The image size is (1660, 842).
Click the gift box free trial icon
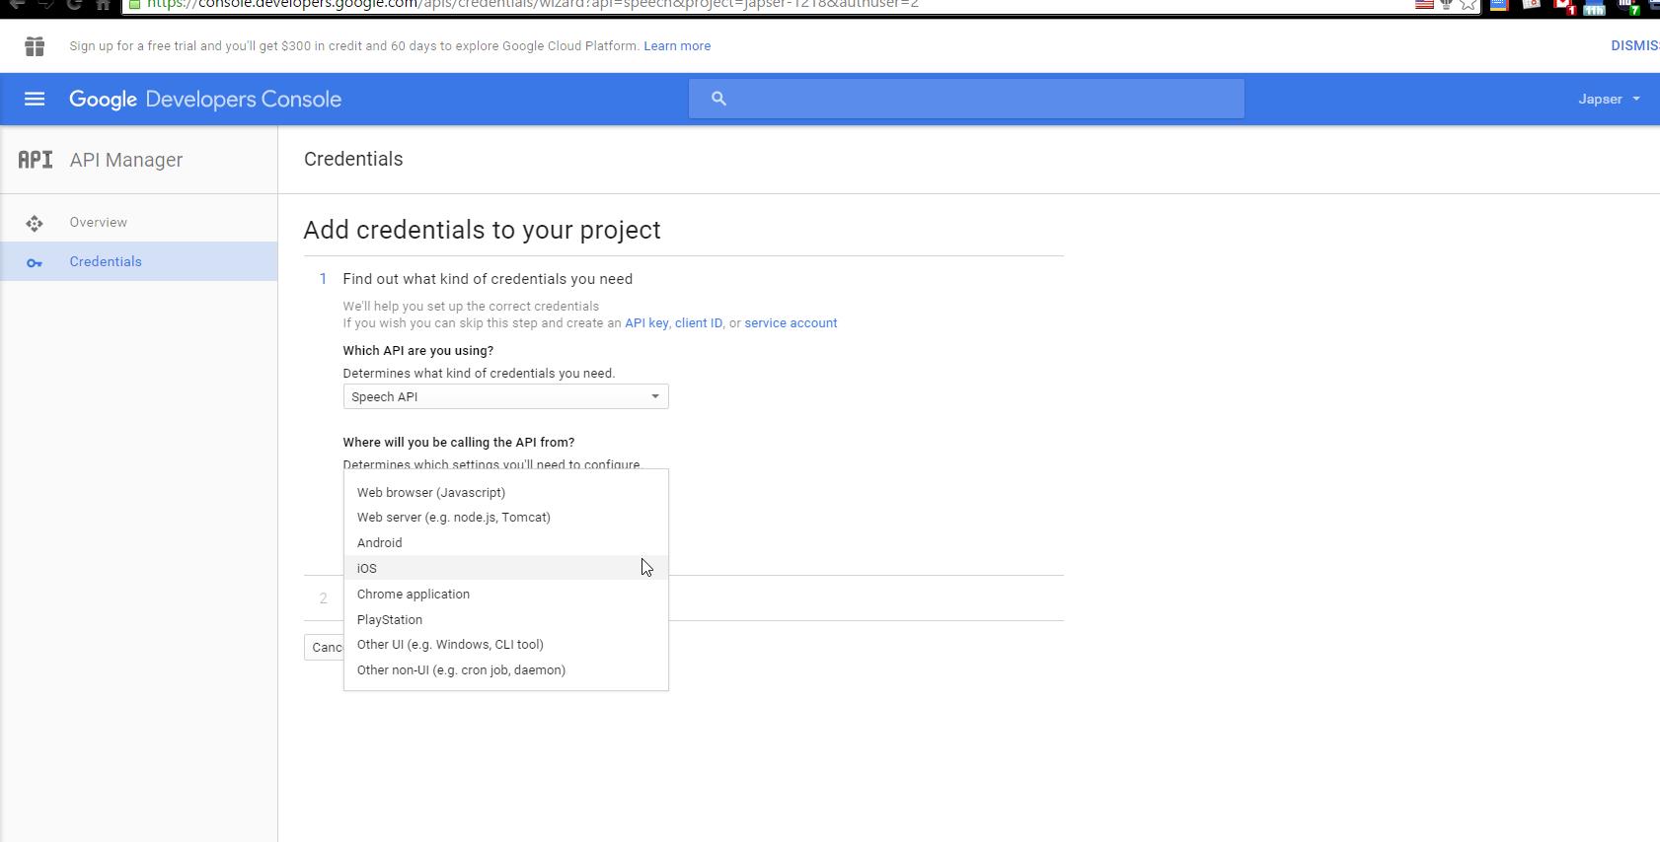[x=35, y=45]
